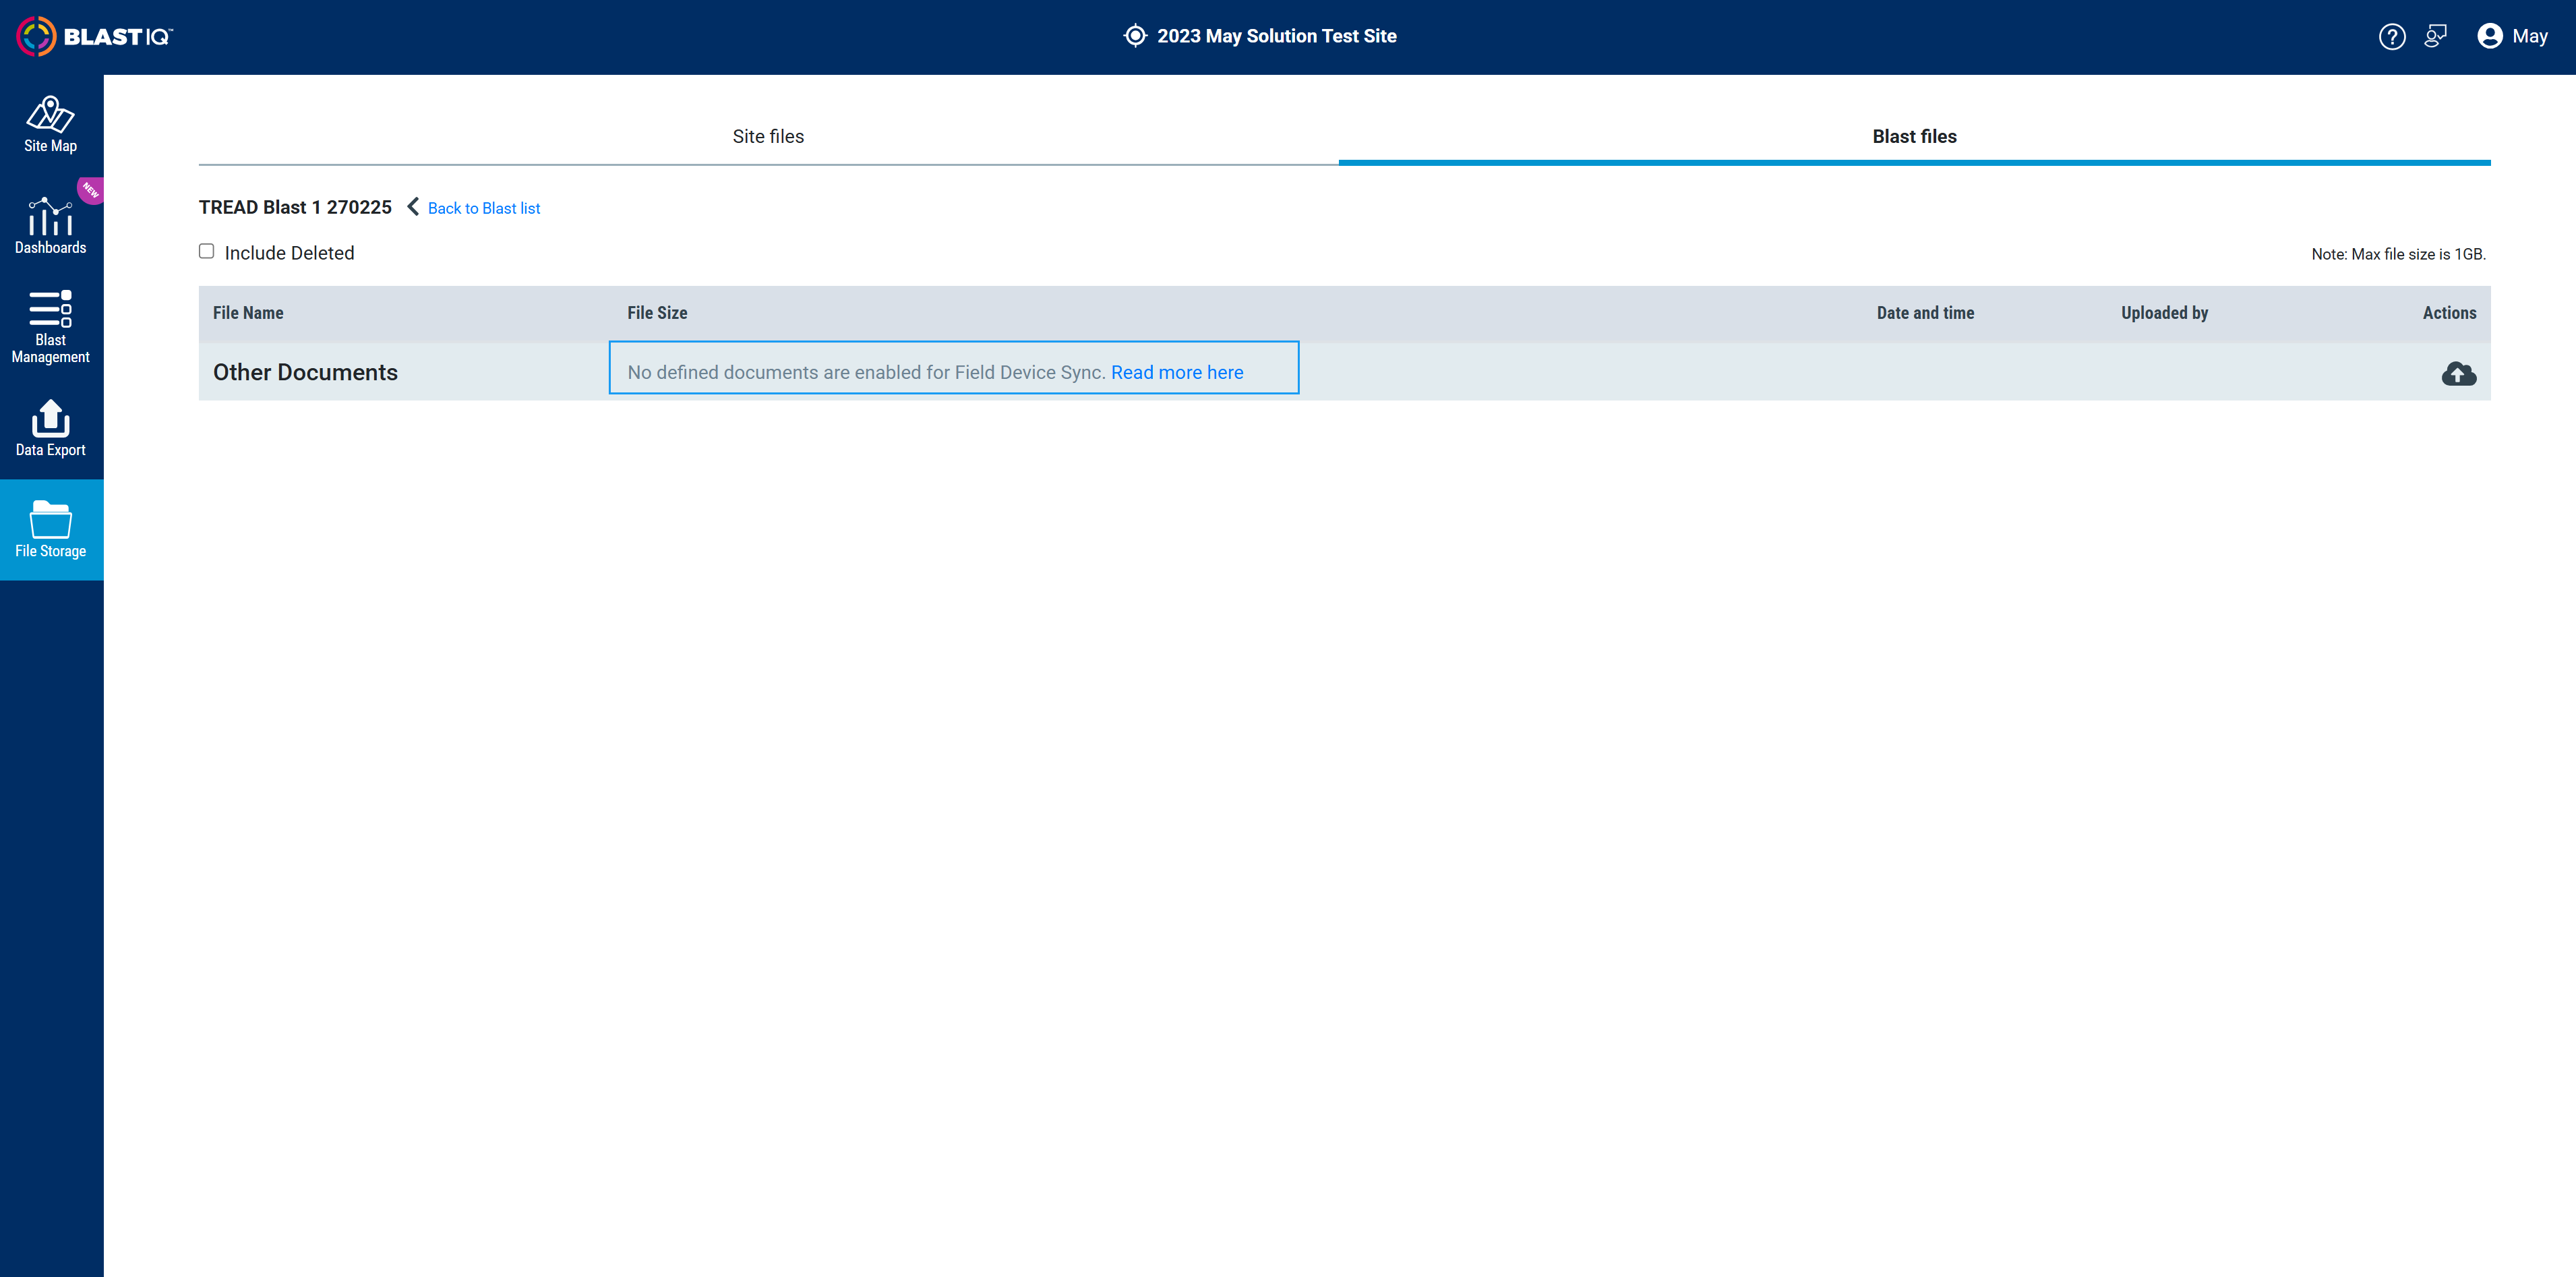
Task: Click the File Name column header
Action: click(x=248, y=313)
